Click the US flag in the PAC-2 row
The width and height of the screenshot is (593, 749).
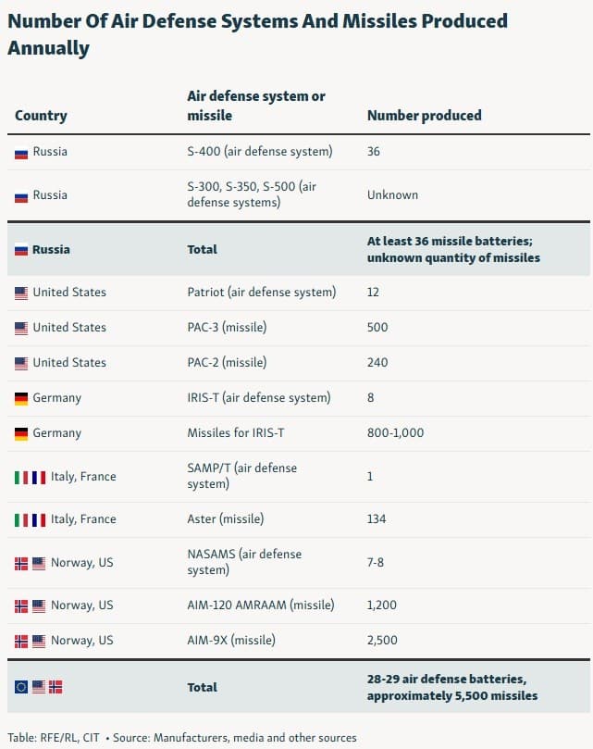click(x=21, y=363)
